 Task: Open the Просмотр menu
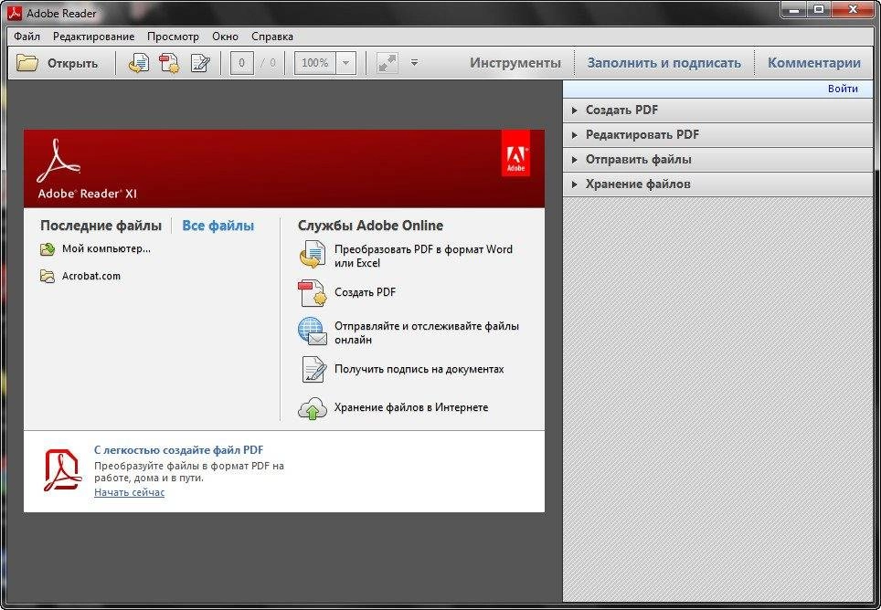(173, 37)
